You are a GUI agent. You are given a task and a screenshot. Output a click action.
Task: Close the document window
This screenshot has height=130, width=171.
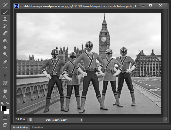(160, 5)
